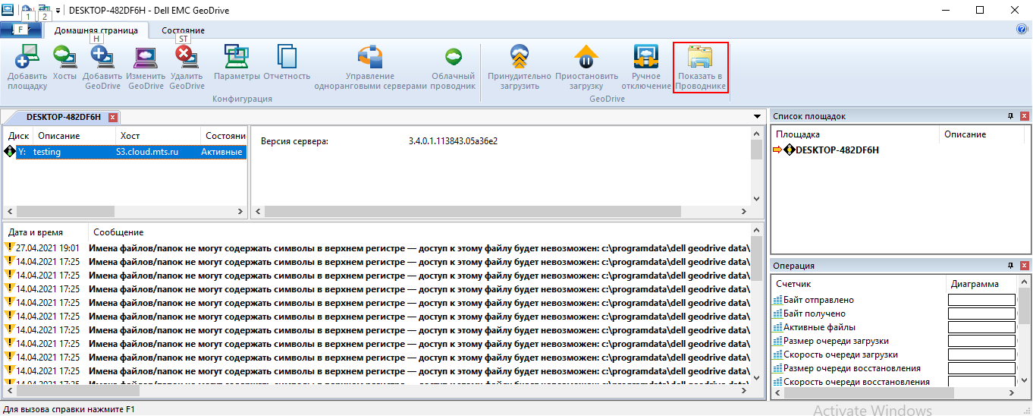Open Logging (Отчетность) ribbon icon
The height and width of the screenshot is (416, 1033).
tap(287, 58)
